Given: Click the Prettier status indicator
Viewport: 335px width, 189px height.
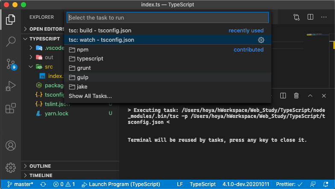Looking at the screenshot, I should 289,184.
